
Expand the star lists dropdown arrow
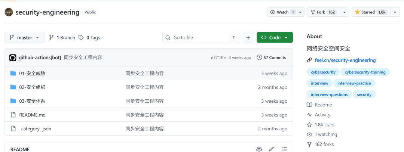(x=395, y=12)
